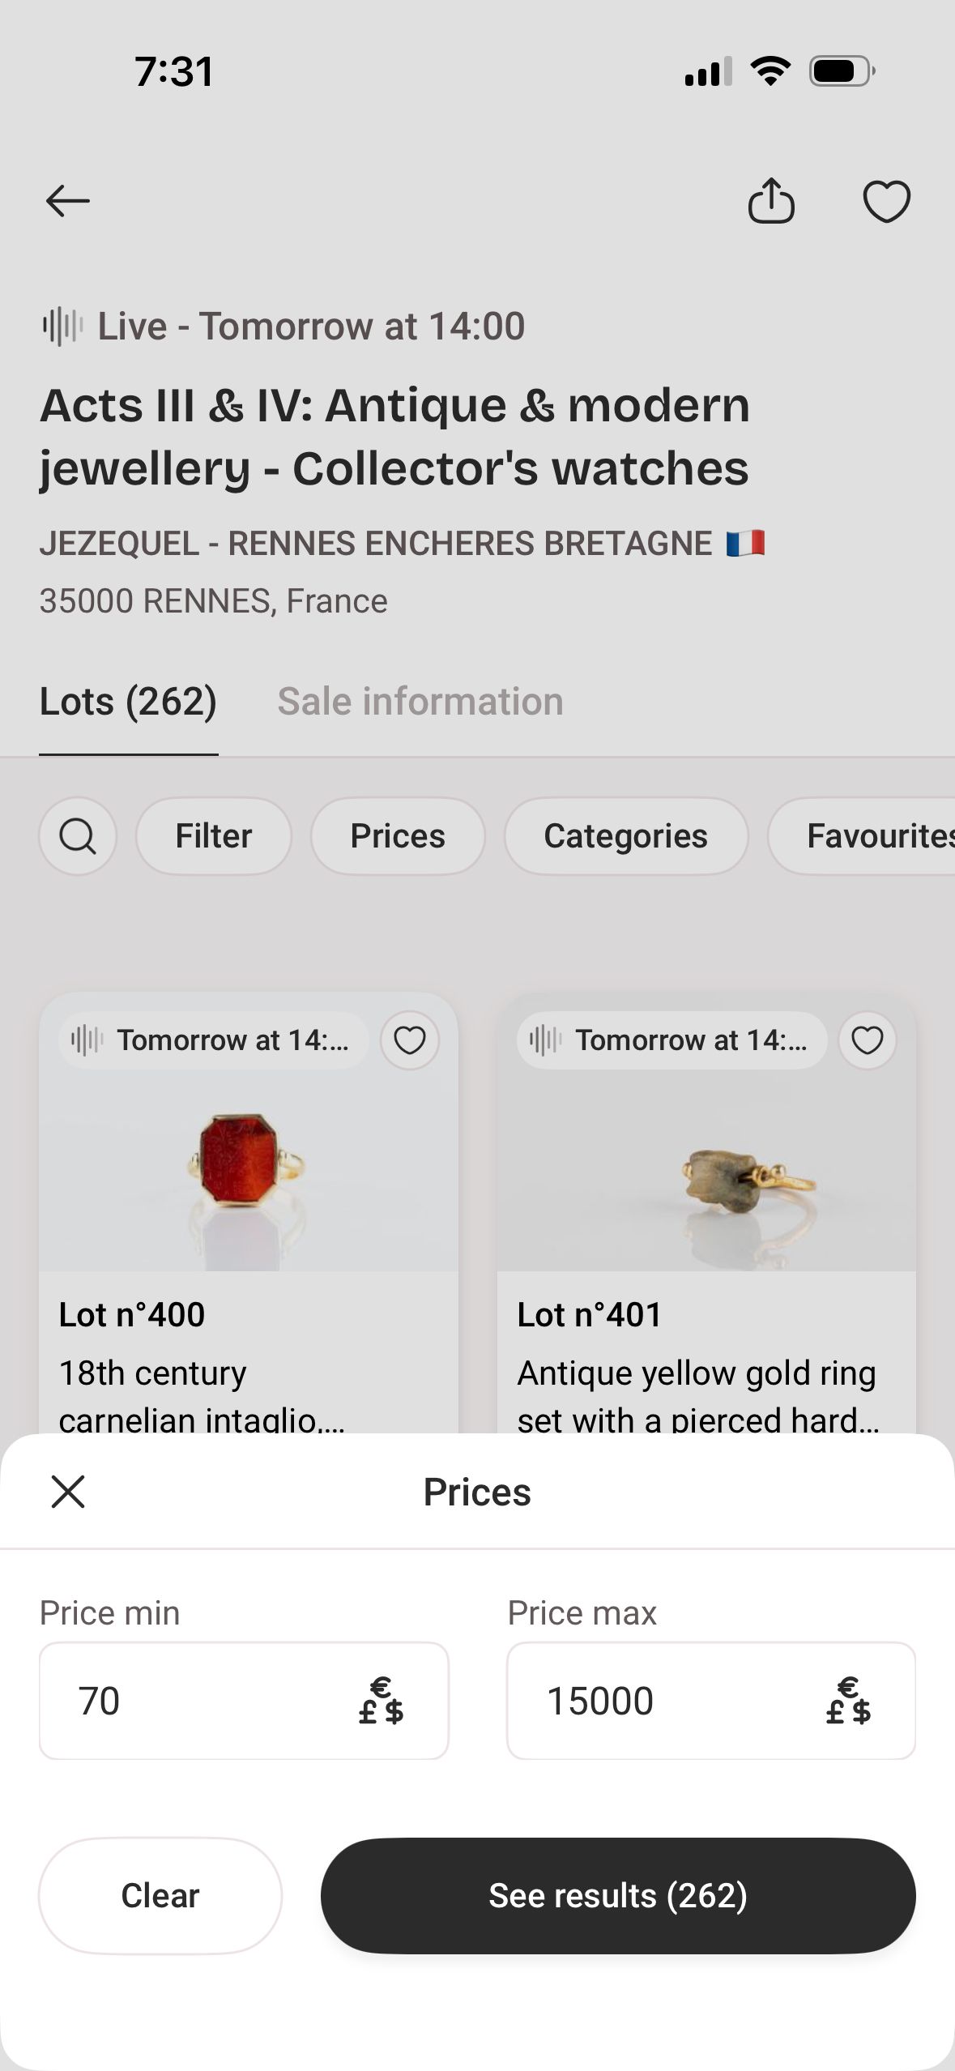The height and width of the screenshot is (2071, 955).
Task: Open the Prices filter chip
Action: (x=398, y=836)
